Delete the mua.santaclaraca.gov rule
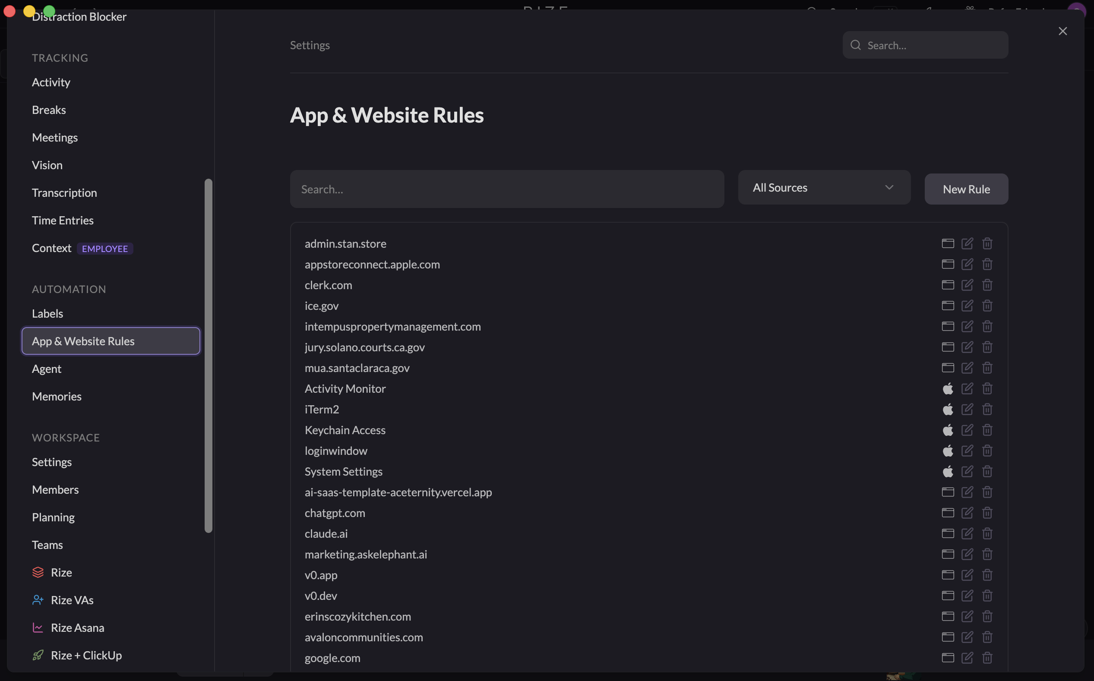Screen dimensions: 1094x681 pos(987,368)
